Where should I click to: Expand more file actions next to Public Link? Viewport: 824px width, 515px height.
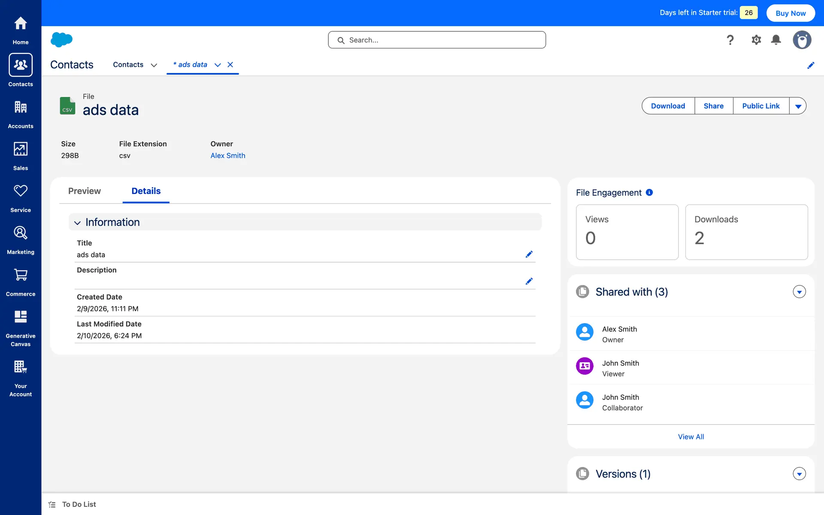tap(798, 106)
